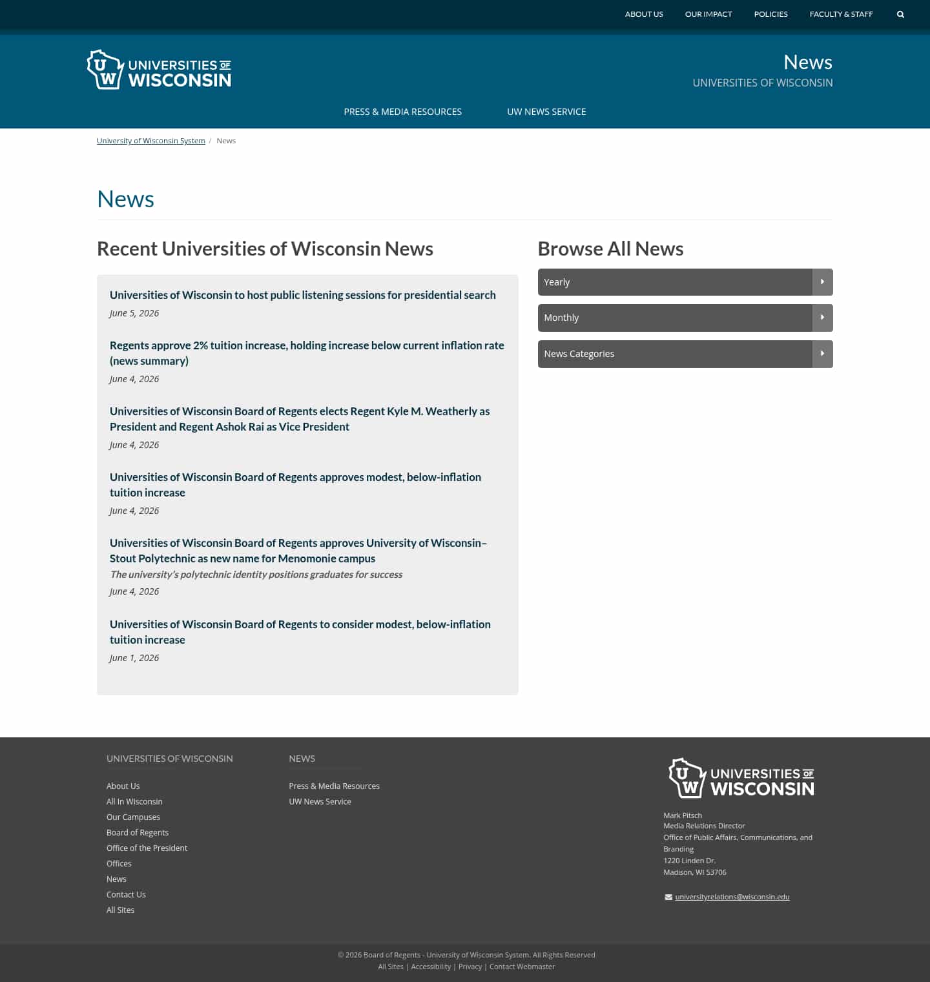Click the NEWS footer column heading
Viewport: 930px width, 982px height.
point(302,759)
